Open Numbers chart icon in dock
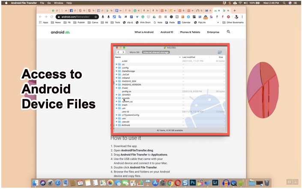 coord(141,183)
